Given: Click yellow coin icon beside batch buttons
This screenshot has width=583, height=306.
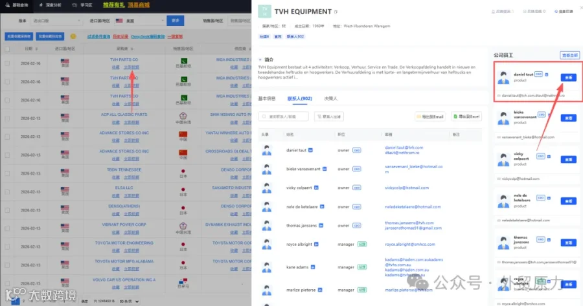Looking at the screenshot, I should point(73,36).
